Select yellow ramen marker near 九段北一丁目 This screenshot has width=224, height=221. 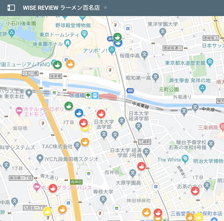(47, 211)
